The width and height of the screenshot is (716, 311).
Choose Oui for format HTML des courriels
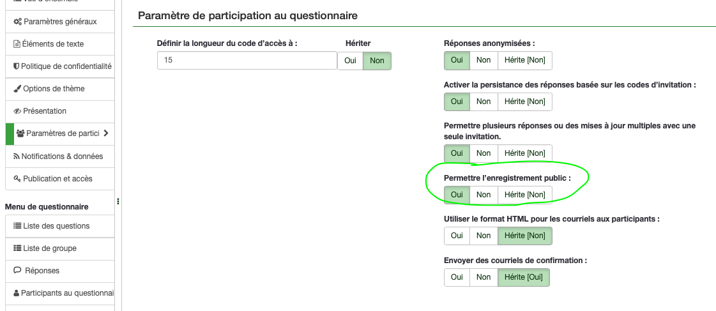coord(457,236)
